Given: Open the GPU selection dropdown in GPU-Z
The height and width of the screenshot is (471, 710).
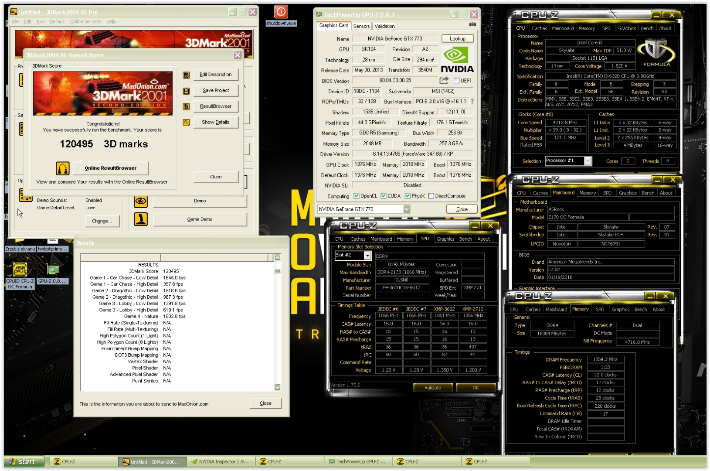Looking at the screenshot, I should pyautogui.click(x=407, y=209).
